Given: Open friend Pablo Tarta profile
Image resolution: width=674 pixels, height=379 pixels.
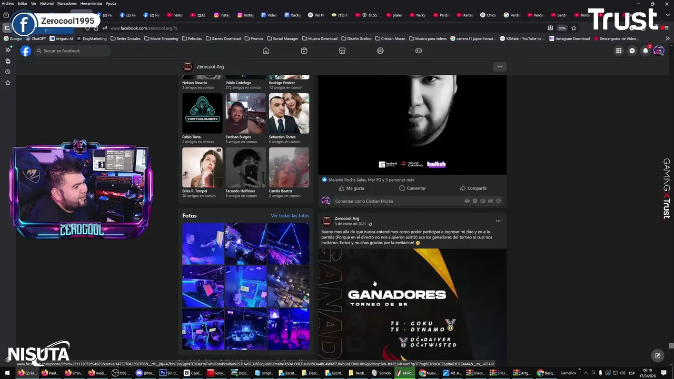Looking at the screenshot, I should (191, 137).
